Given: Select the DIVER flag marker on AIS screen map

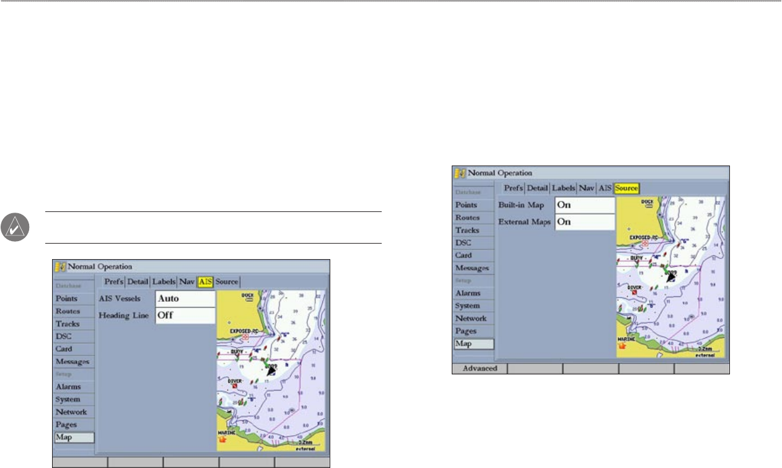Looking at the screenshot, I should coord(235,385).
